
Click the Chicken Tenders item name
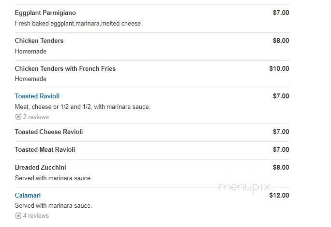coord(39,41)
